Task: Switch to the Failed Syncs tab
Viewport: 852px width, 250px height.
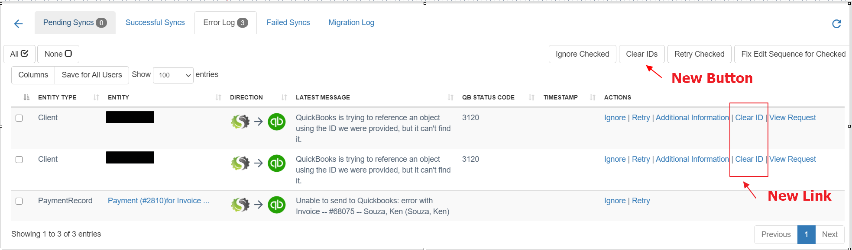Action: click(288, 22)
